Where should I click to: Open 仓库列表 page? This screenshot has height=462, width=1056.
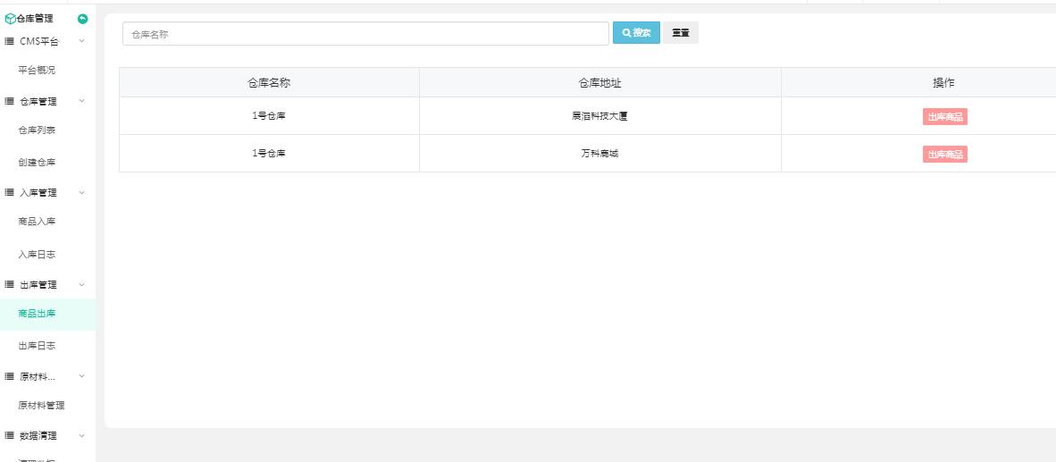pyautogui.click(x=37, y=130)
